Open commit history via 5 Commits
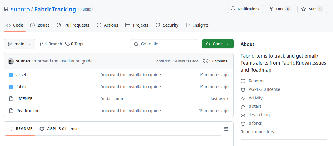 click(215, 61)
